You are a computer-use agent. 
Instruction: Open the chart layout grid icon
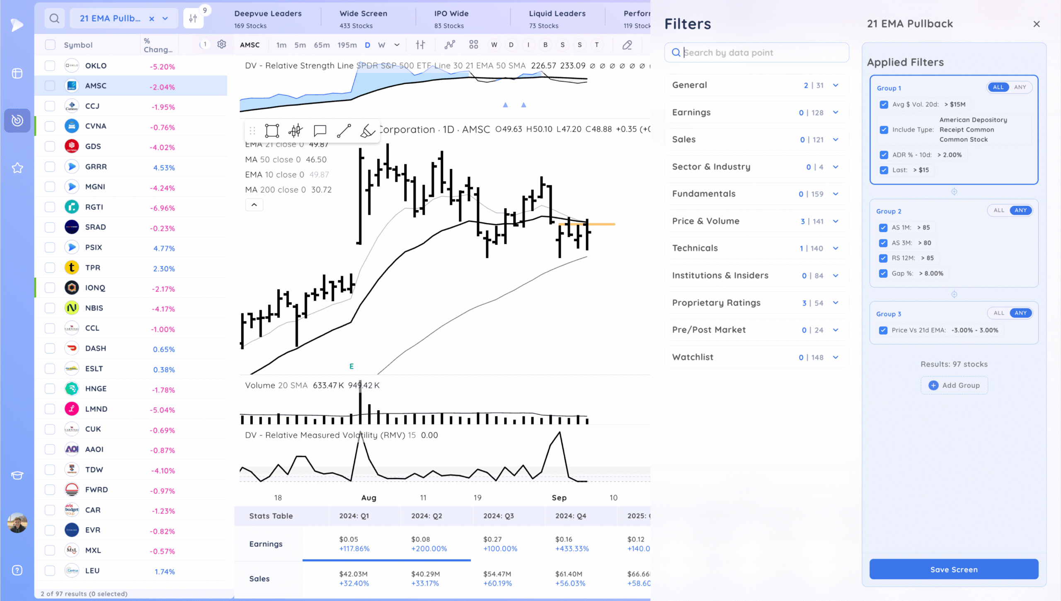click(474, 45)
